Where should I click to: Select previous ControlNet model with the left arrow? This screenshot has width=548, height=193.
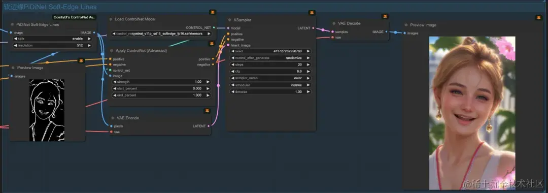click(x=114, y=34)
